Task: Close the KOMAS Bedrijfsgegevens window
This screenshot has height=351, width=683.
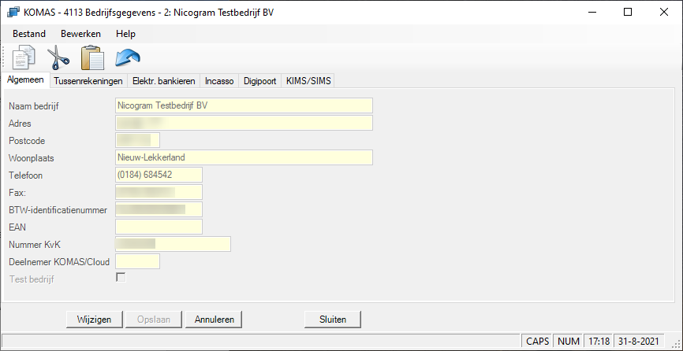Action: [664, 12]
